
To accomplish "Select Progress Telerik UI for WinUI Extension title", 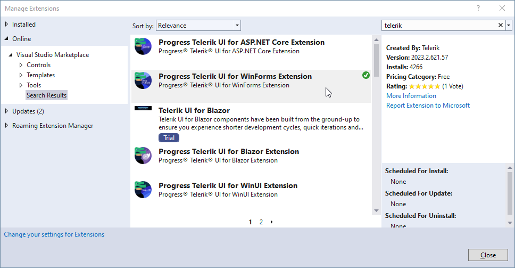I will (228, 186).
